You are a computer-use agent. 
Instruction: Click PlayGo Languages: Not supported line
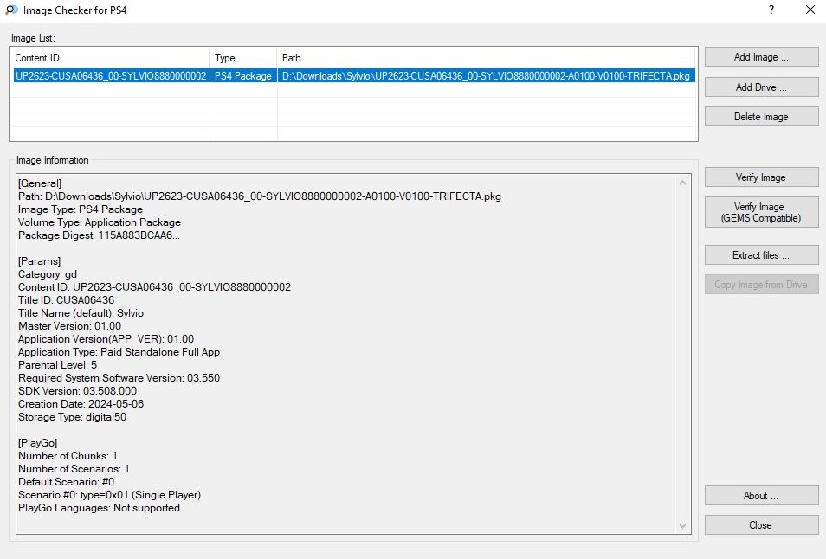(99, 508)
